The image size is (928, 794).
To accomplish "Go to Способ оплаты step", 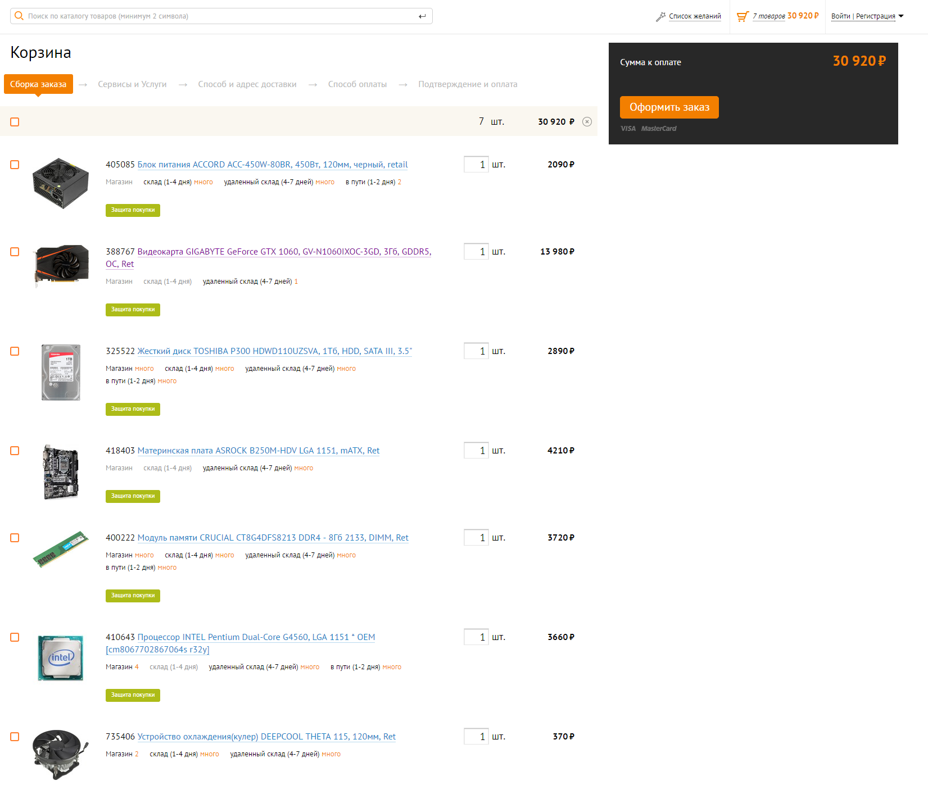I will 357,84.
